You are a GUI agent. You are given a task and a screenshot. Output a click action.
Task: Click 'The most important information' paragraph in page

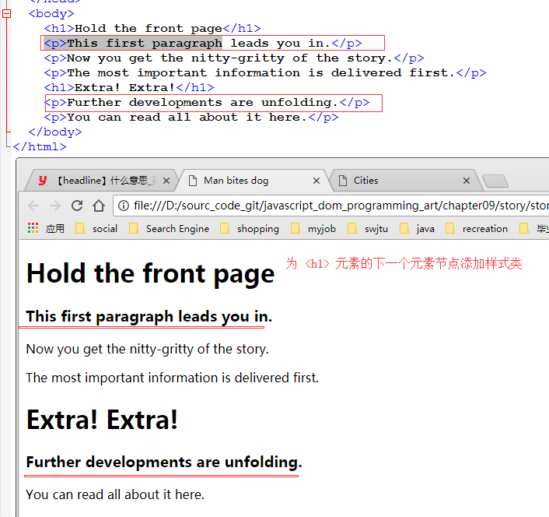pos(173,378)
